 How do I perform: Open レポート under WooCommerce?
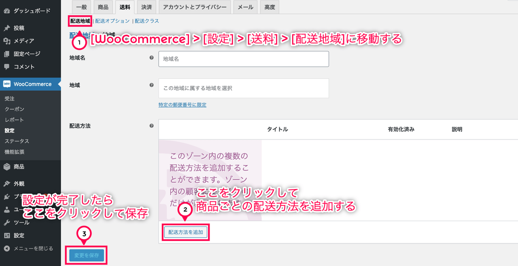pyautogui.click(x=15, y=120)
